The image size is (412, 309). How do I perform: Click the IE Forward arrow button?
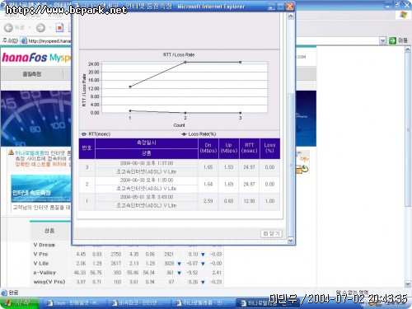40,27
